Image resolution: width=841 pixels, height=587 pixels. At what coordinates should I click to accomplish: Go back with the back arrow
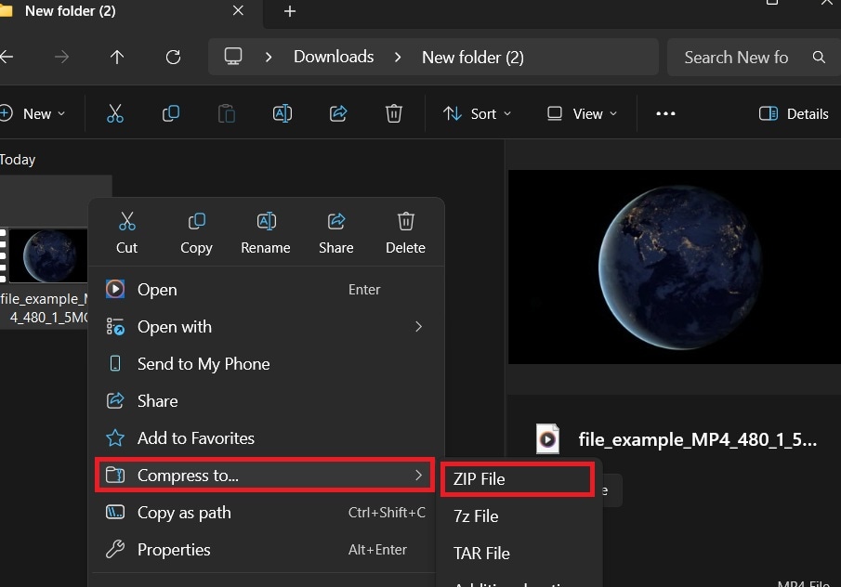click(7, 57)
